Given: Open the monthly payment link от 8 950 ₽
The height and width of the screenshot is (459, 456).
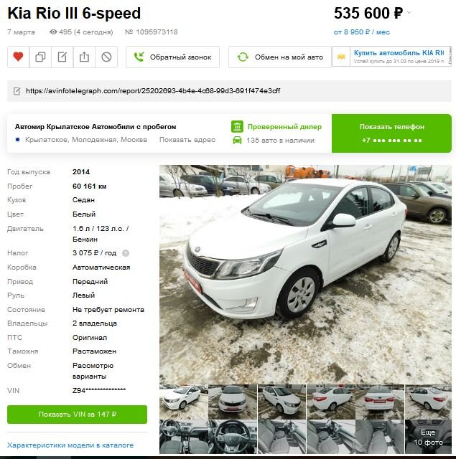Looking at the screenshot, I should (x=362, y=32).
